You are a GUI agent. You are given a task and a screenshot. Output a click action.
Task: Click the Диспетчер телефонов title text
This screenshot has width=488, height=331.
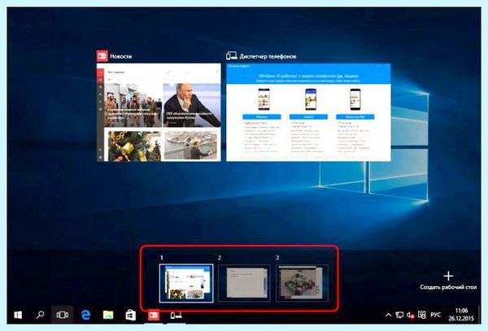(x=268, y=56)
